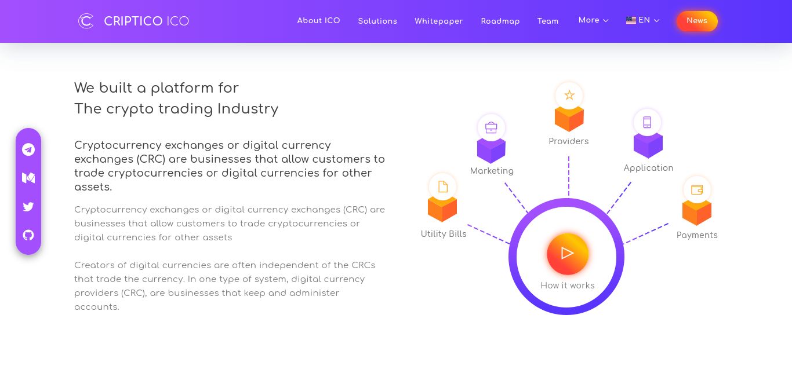Click the Marketing briefcase icon
Image resolution: width=792 pixels, height=366 pixels.
(x=491, y=127)
